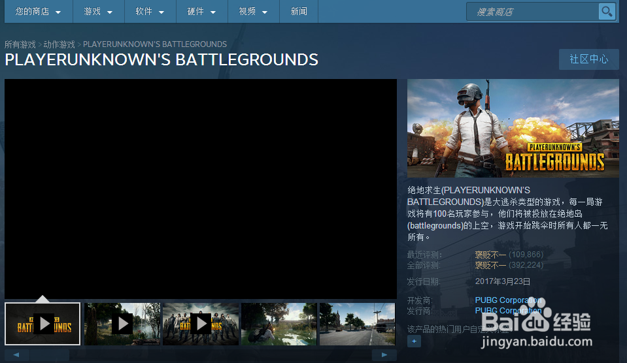Open the 软件 dropdown
The width and height of the screenshot is (627, 363).
pyautogui.click(x=150, y=12)
